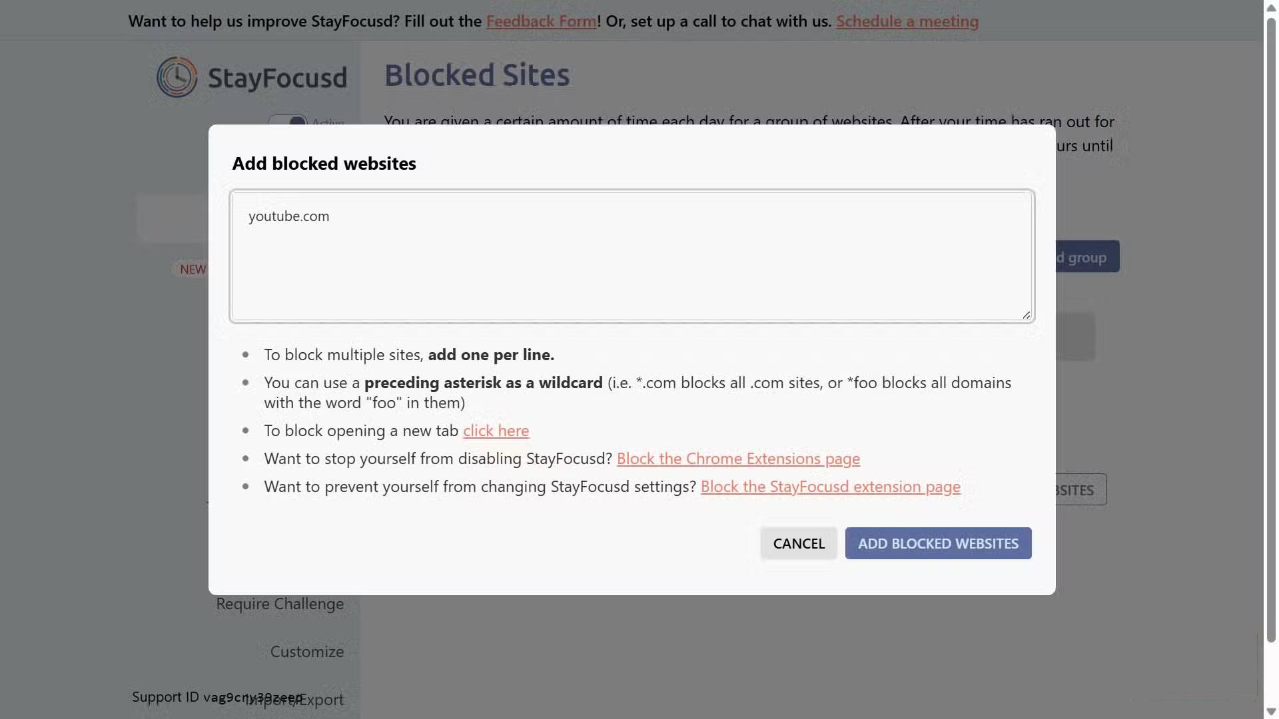Click the "click here" new tab link
This screenshot has height=719, width=1279.
click(x=496, y=431)
